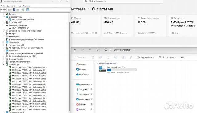The image size is (197, 113).
Task: Click the Rename icon in Explorer toolbar
Action: point(116,57)
